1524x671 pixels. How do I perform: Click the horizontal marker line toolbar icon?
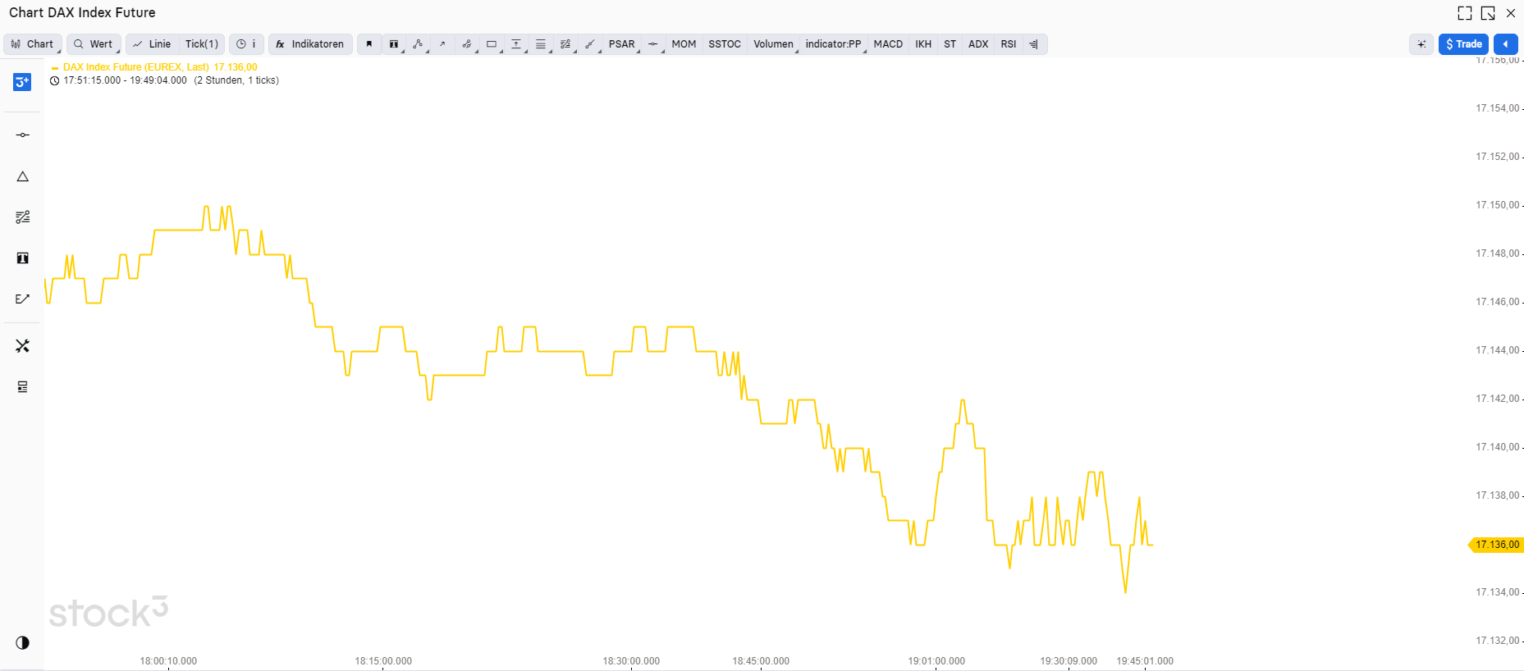tap(653, 44)
